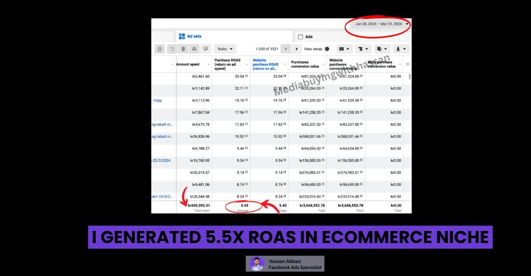Click the A/B test comment icon
Screen dimensions: 531x276
[x=206, y=49]
